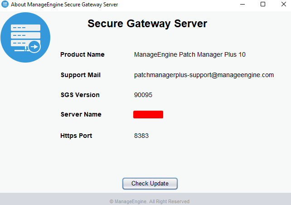Image resolution: width=291 pixels, height=205 pixels.
Task: Click the small app icon in title bar
Action: click(x=5, y=4)
